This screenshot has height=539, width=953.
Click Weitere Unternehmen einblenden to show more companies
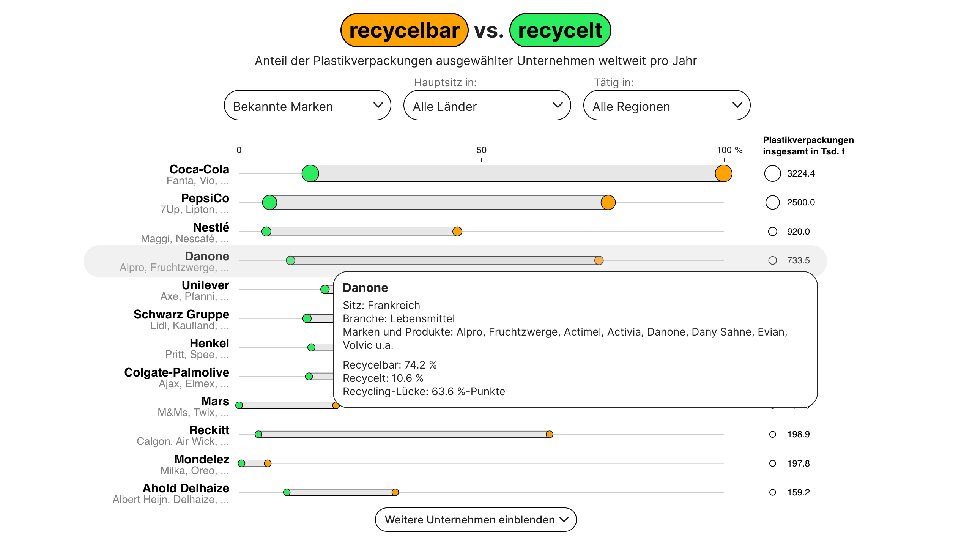click(x=475, y=520)
